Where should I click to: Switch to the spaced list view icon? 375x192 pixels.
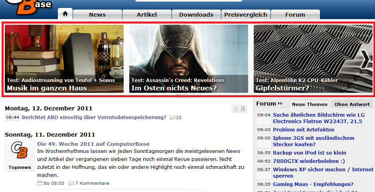point(236,109)
